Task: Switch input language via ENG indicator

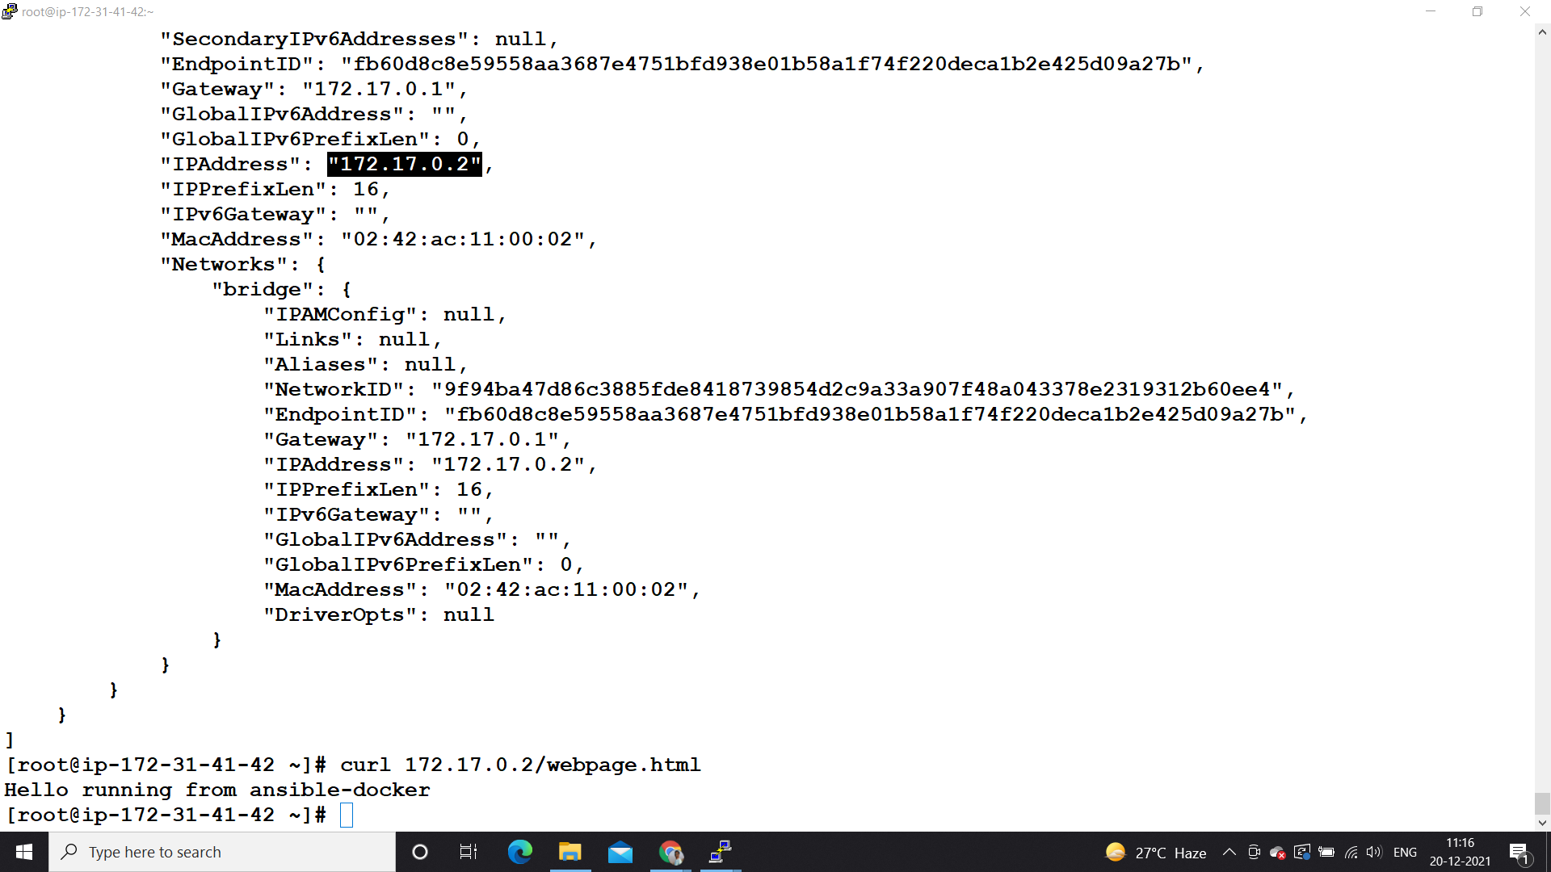Action: pos(1406,852)
